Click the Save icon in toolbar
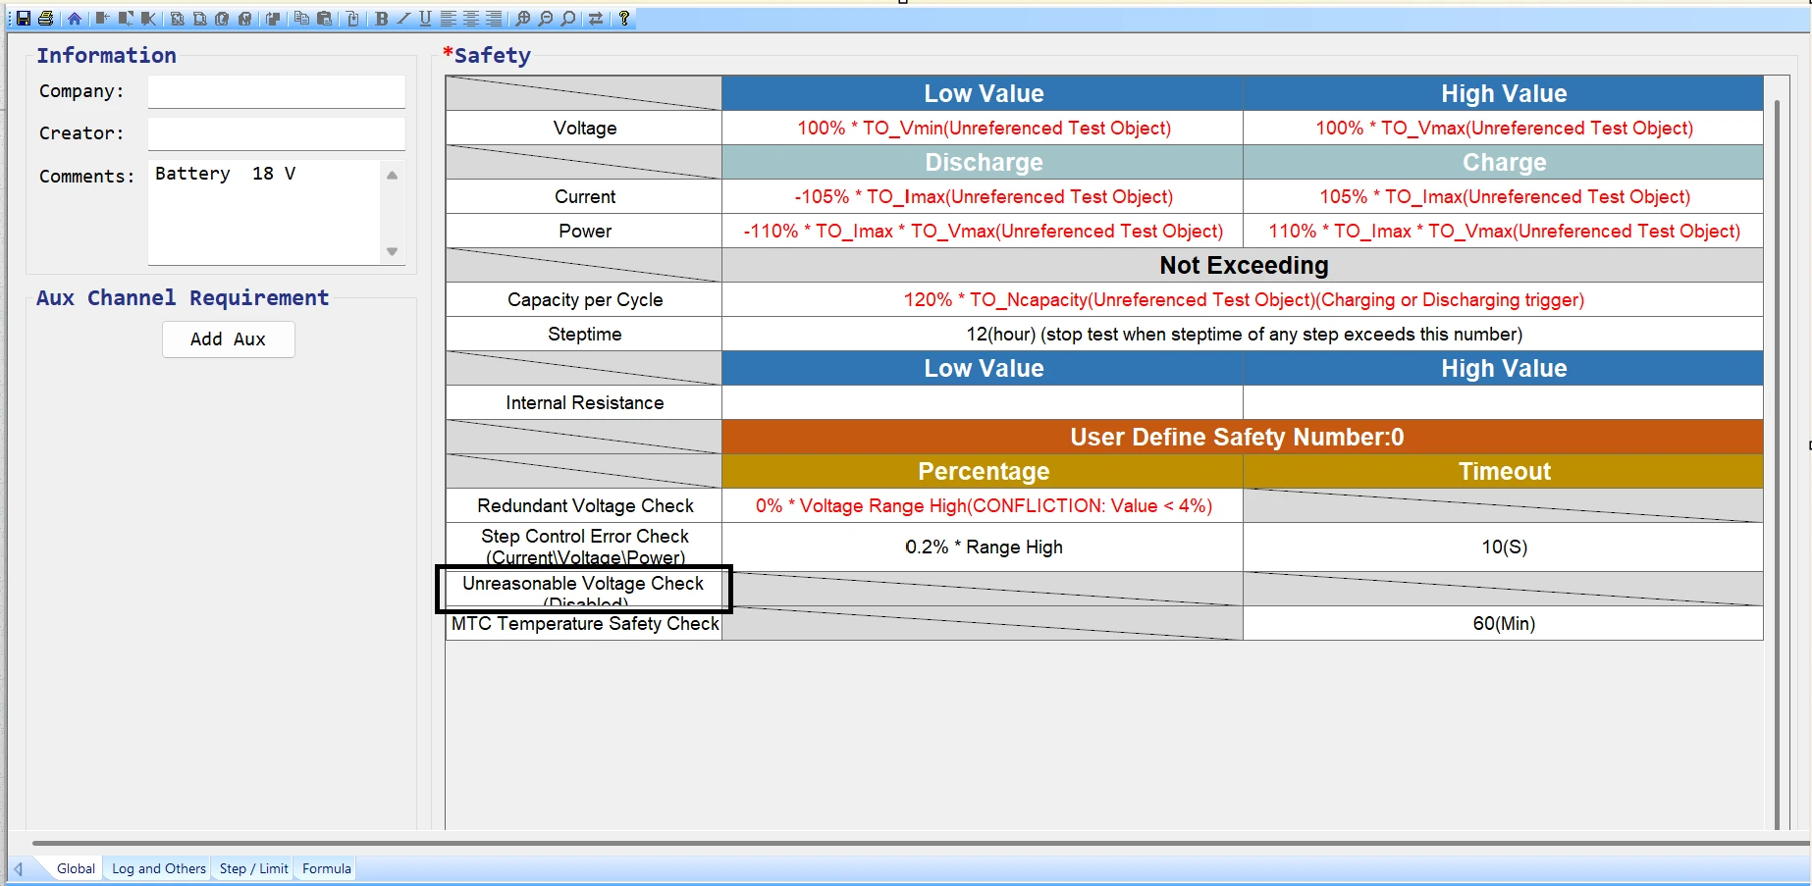Image resolution: width=1812 pixels, height=886 pixels. (x=24, y=19)
